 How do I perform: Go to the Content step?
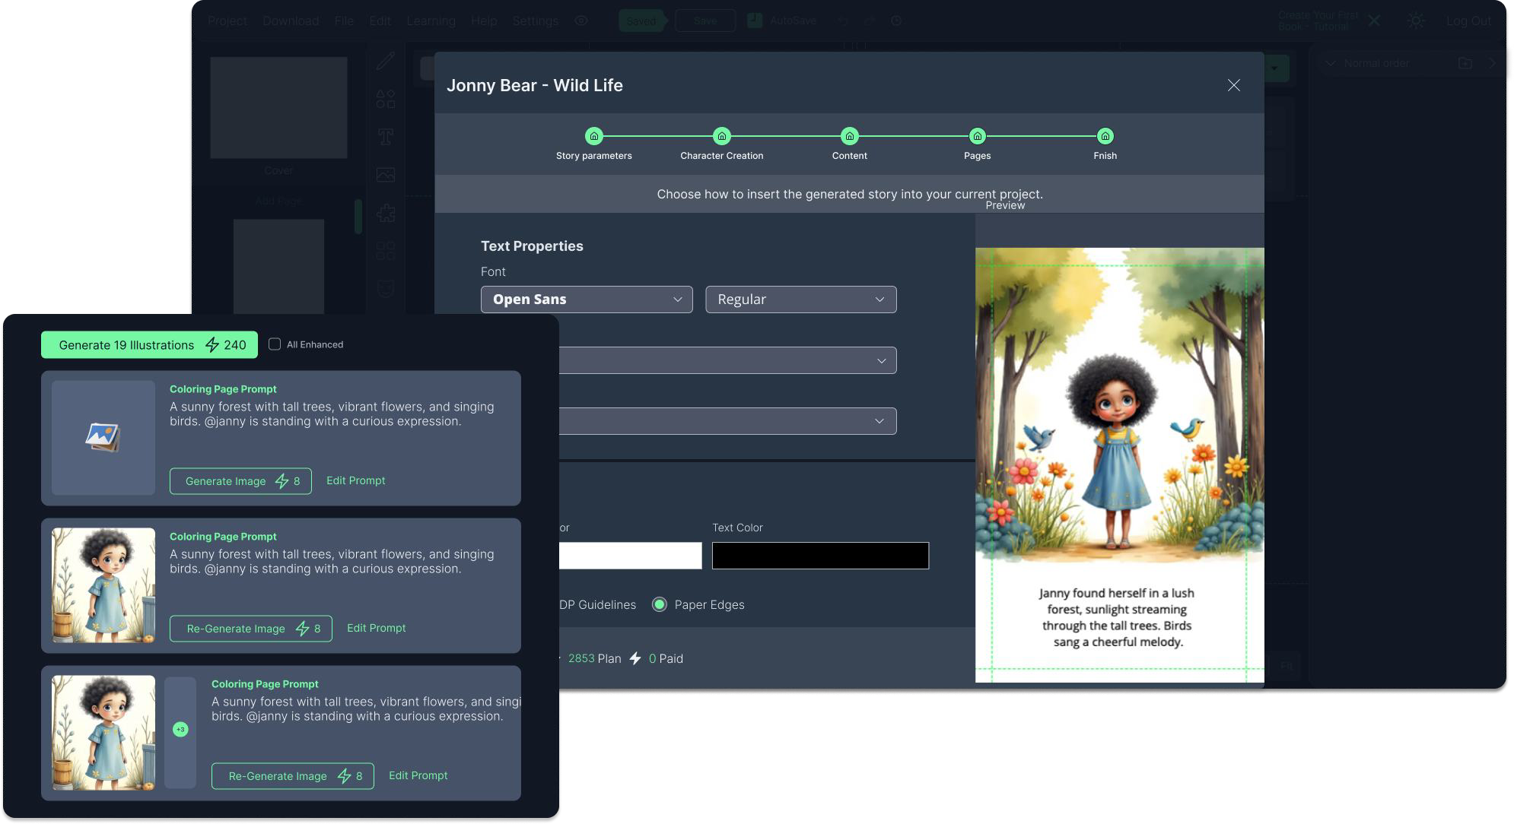pyautogui.click(x=849, y=136)
